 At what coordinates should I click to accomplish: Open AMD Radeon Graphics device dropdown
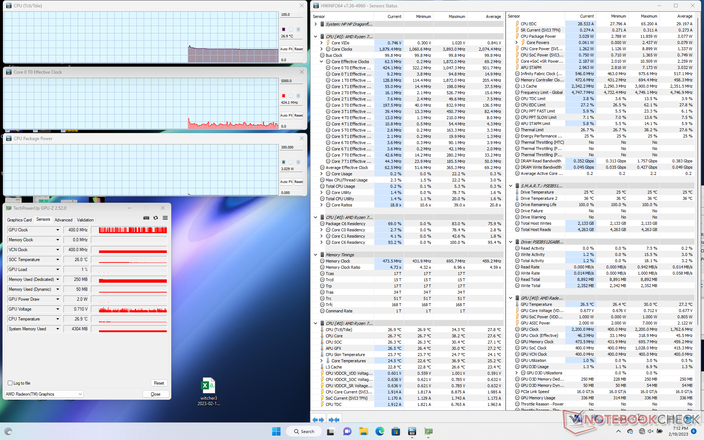point(44,394)
